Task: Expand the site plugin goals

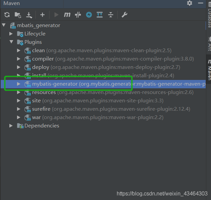Action: 19,101
